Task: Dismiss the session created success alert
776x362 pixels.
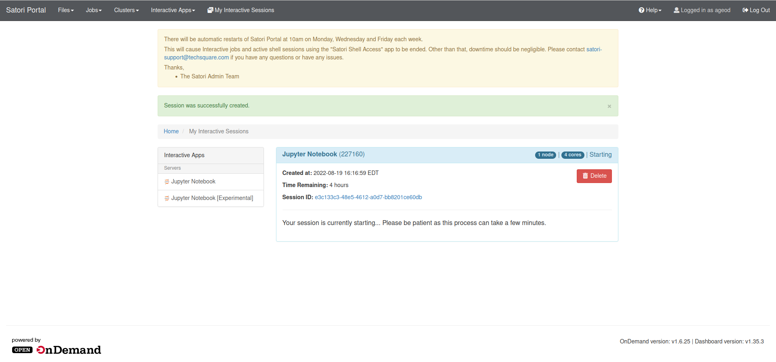Action: pyautogui.click(x=609, y=106)
